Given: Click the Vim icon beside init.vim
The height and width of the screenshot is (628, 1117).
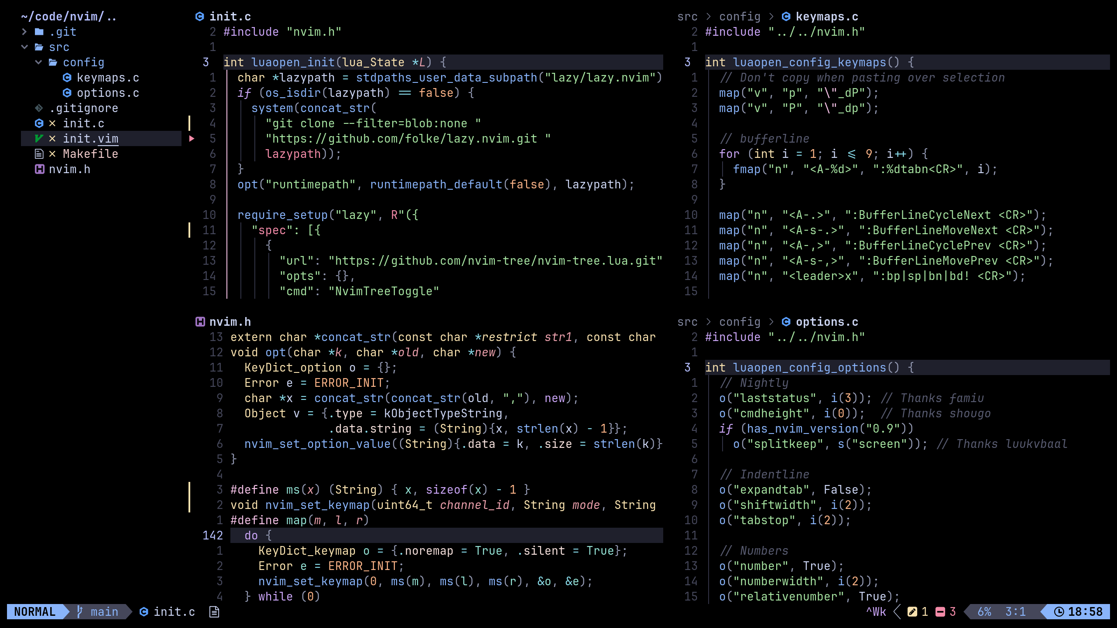Looking at the screenshot, I should coord(39,139).
